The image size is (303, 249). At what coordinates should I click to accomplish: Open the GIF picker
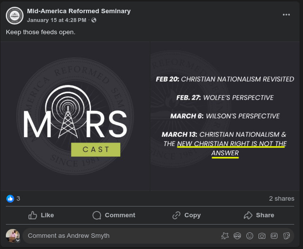click(x=274, y=236)
